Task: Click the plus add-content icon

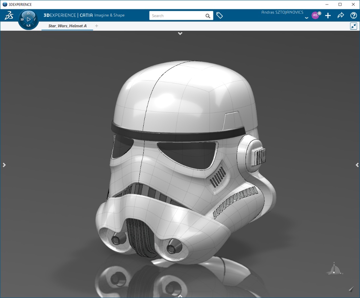Action: click(x=328, y=15)
